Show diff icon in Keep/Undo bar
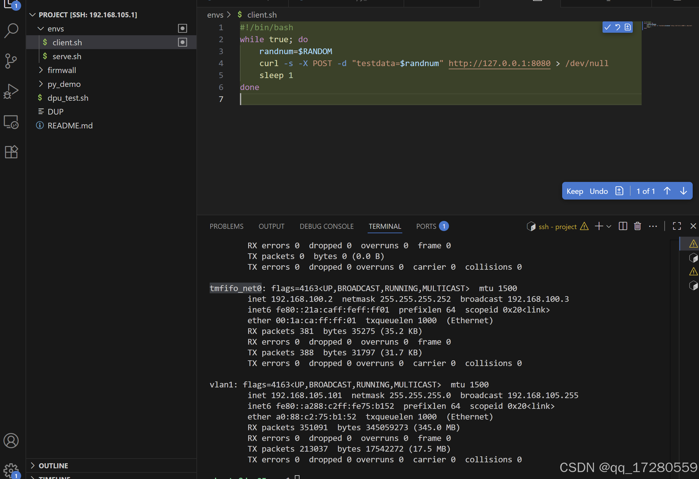The height and width of the screenshot is (479, 699). pos(619,191)
